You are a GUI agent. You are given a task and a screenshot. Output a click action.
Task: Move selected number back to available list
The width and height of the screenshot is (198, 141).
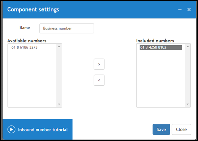pyautogui.click(x=99, y=80)
